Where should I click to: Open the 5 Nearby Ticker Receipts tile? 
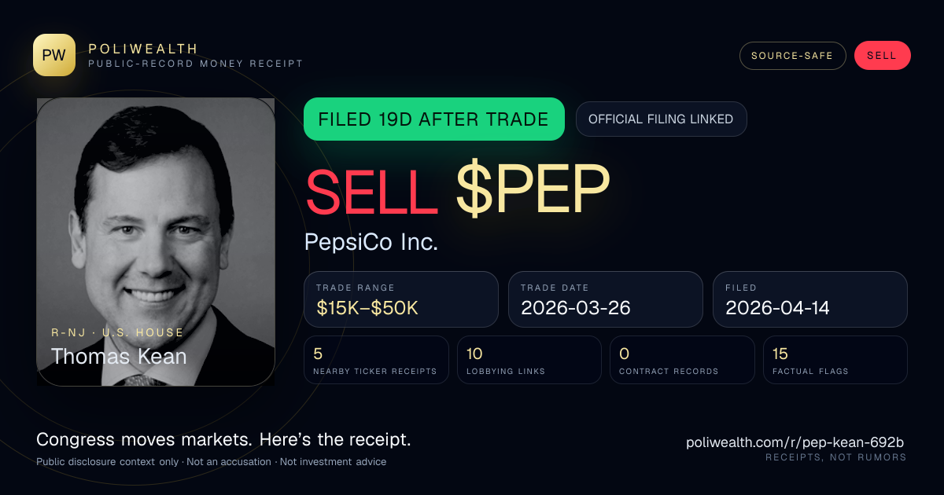376,360
